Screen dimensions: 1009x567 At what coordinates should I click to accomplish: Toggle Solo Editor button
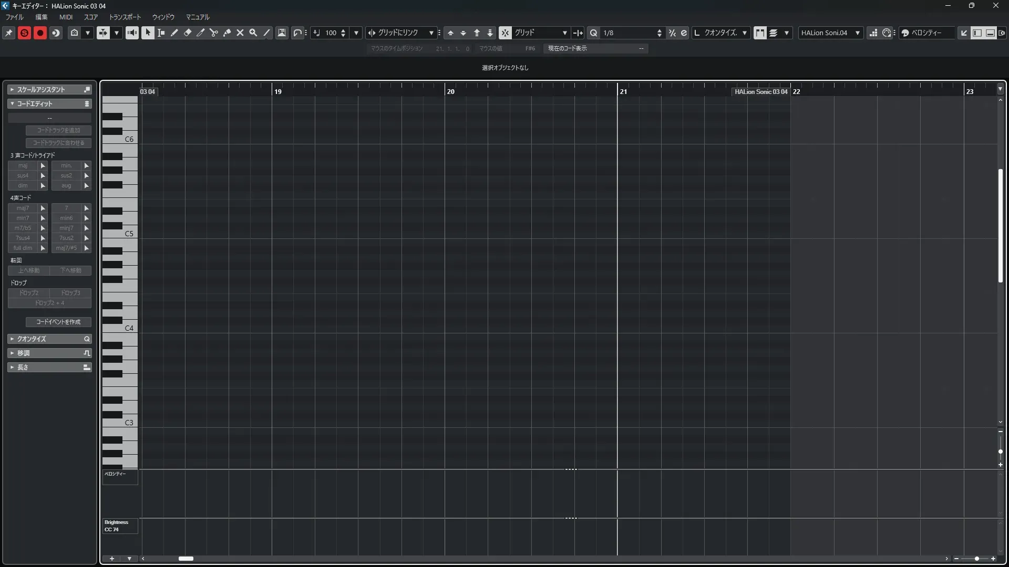point(24,33)
